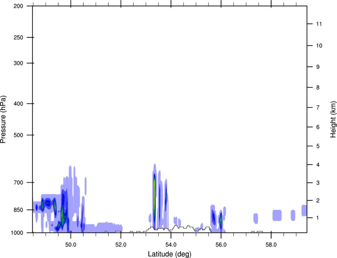Pick the 7 km height label
Screen dimensions: 337x258
pyautogui.click(x=318, y=108)
